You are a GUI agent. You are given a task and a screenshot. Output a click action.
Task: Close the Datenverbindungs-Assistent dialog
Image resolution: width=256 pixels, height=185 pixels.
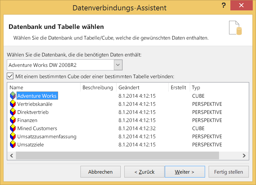click(241, 5)
